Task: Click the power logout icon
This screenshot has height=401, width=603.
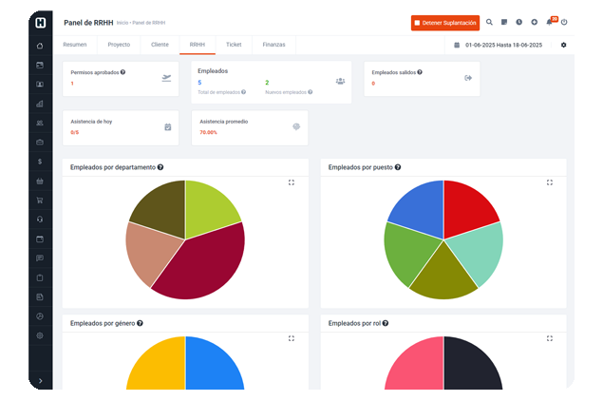Action: (564, 22)
